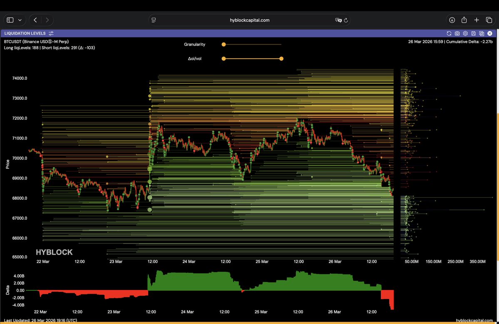Click the Cumulative Delta: -2.27b readout
The width and height of the screenshot is (499, 324).
(469, 42)
